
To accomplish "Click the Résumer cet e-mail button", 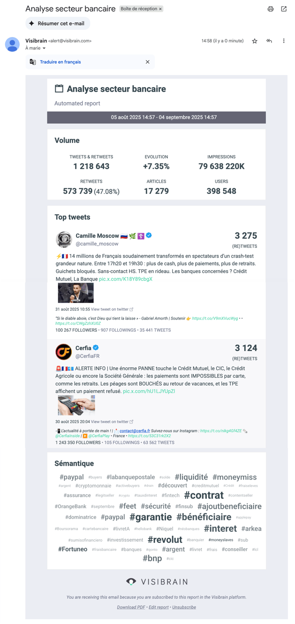I will coord(58,23).
